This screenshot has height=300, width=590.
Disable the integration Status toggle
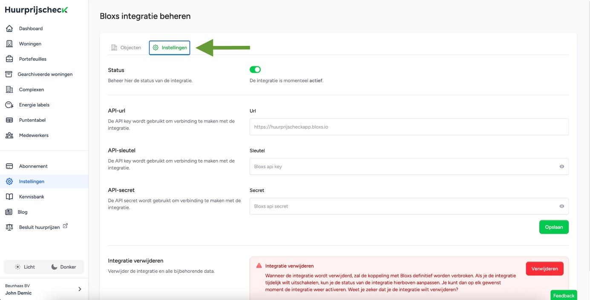[255, 70]
